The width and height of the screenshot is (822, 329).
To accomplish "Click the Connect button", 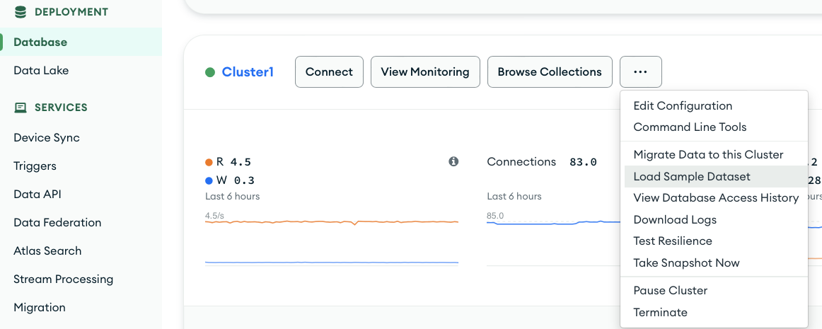I will [329, 72].
